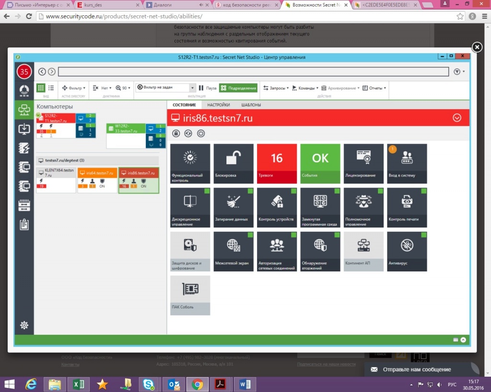The width and height of the screenshot is (491, 392).
Task: Open the Антивирус tile
Action: [x=407, y=251]
